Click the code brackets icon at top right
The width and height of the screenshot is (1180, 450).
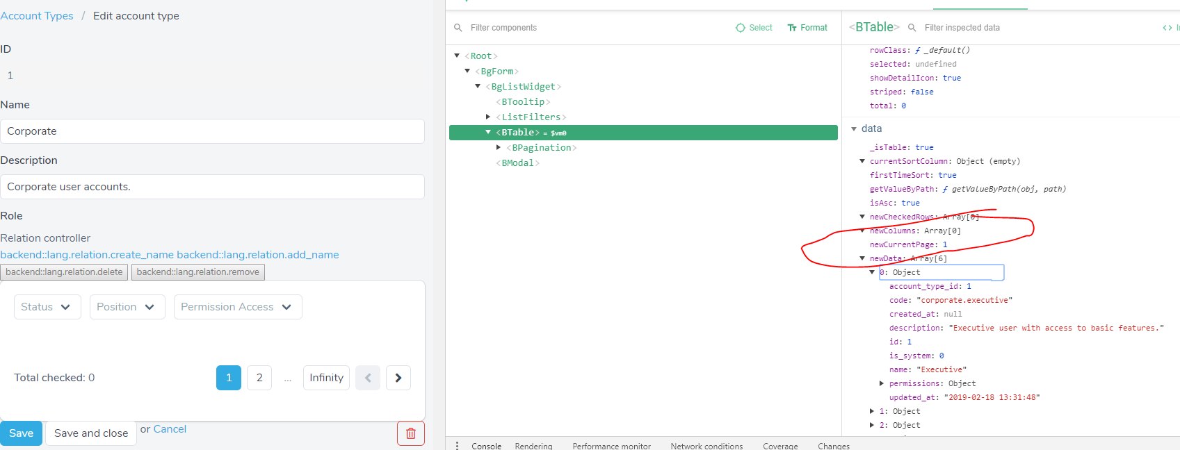tap(1167, 28)
